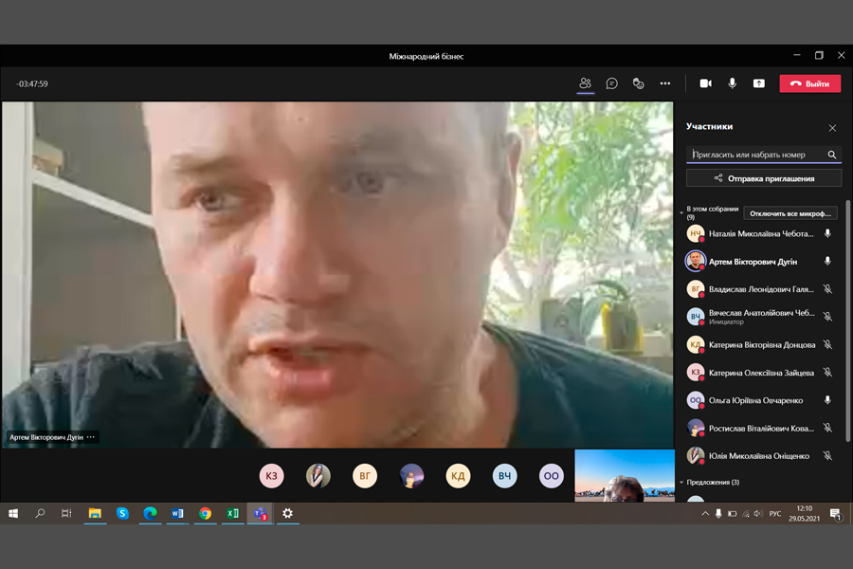Select participant Катерина Вікторівна Донцова
Screen dimensions: 853x569
(x=761, y=345)
